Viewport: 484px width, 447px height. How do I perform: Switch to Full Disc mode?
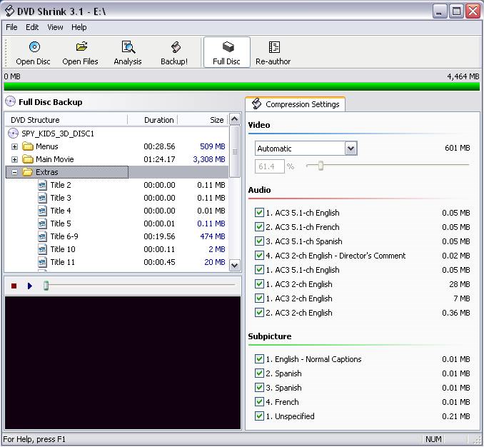(x=227, y=52)
